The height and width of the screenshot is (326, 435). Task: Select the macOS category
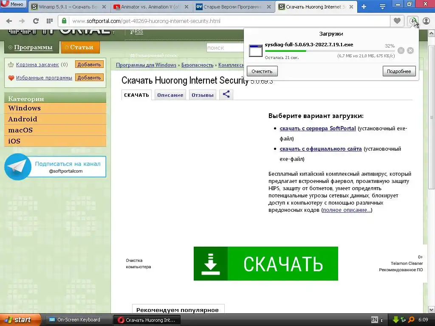(55, 130)
